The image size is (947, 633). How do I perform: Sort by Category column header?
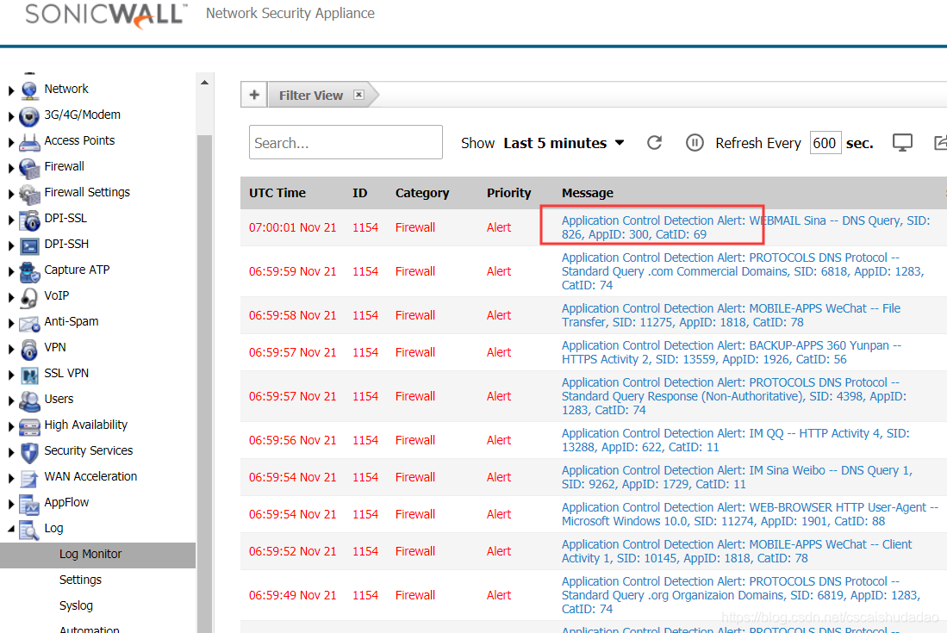coord(422,193)
